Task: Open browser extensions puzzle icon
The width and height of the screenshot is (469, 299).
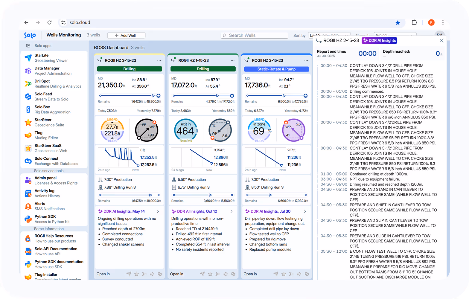Action: tap(414, 22)
